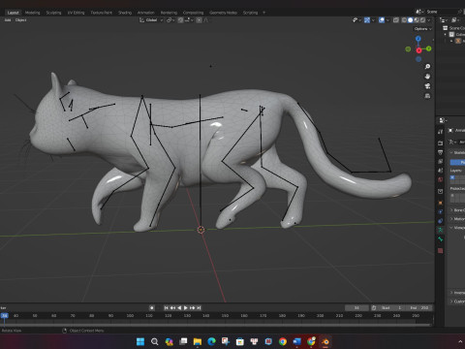Expand the overlays options dropdown arrow
This screenshot has width=465, height=349.
point(387,20)
